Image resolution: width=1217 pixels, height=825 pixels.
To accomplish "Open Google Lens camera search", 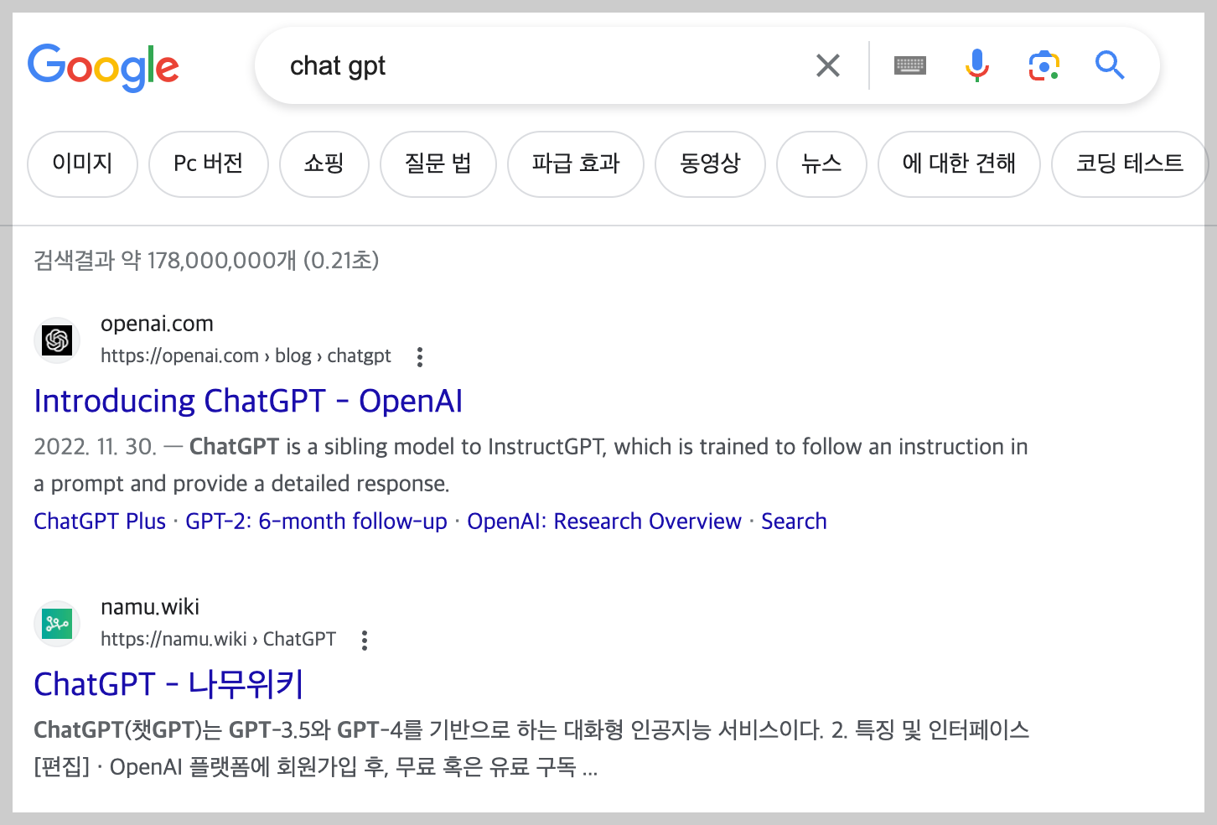I will point(1044,65).
